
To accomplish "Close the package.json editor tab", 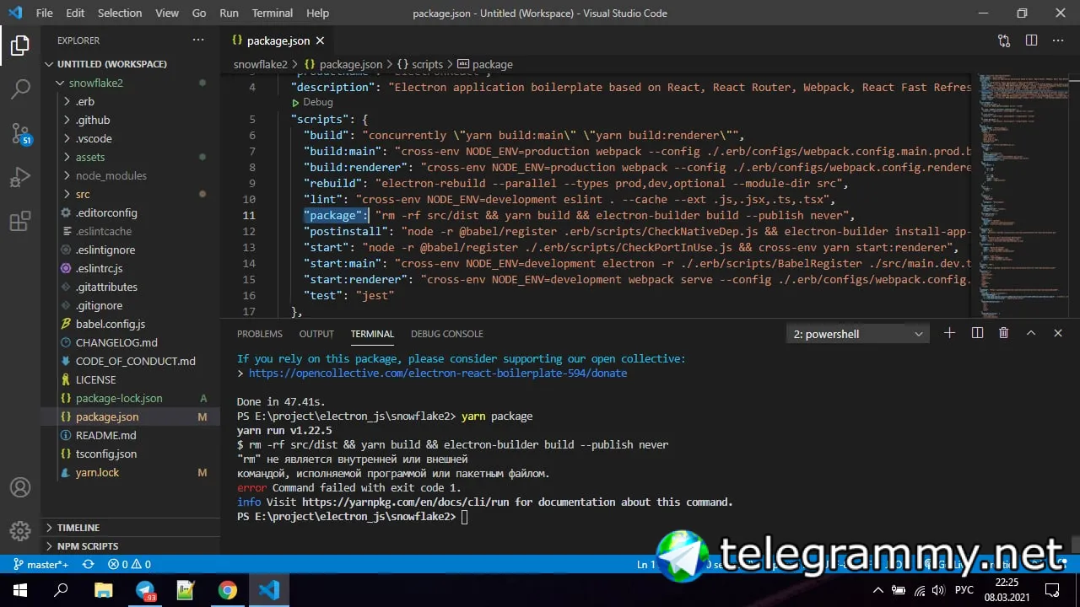I will [320, 40].
